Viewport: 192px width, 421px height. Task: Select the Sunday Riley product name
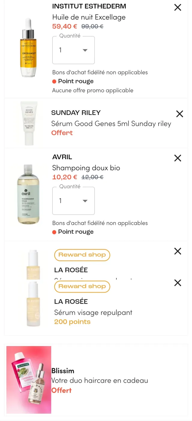click(76, 113)
